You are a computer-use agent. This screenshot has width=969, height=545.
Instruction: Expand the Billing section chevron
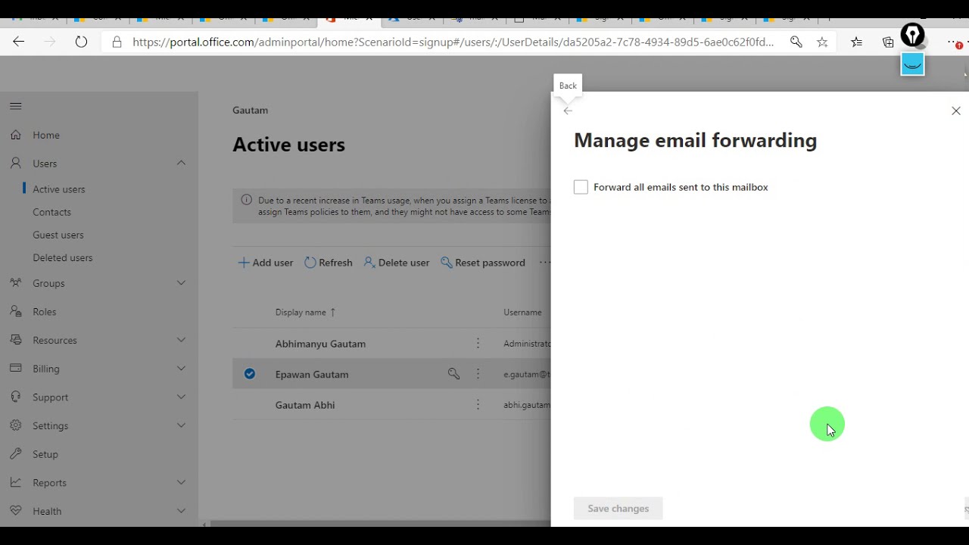tap(182, 368)
